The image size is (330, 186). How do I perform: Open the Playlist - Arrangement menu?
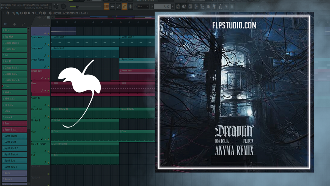(65, 13)
